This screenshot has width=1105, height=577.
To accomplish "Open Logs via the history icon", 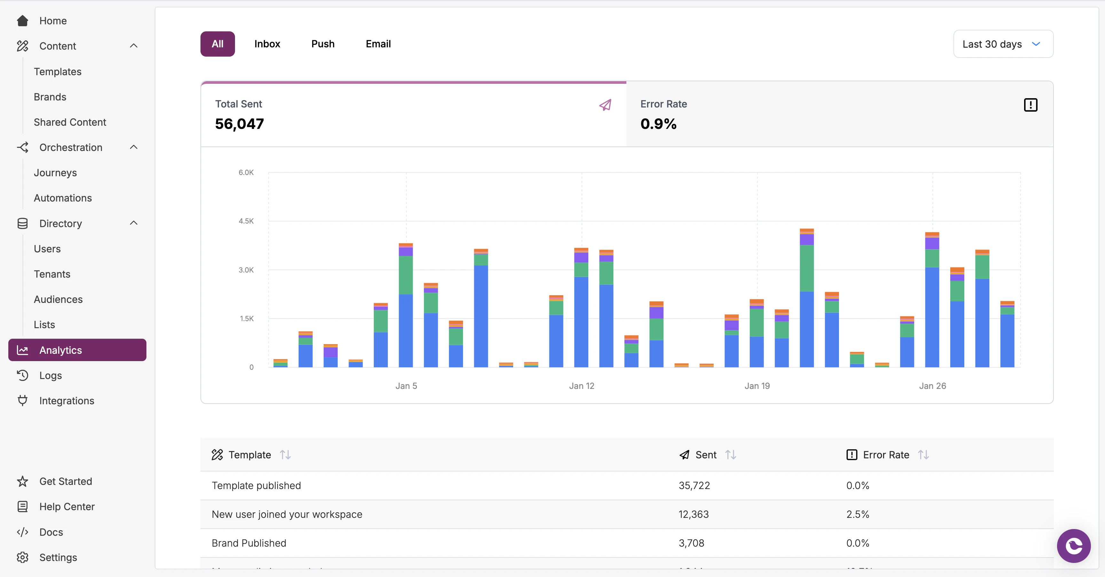I will click(x=22, y=375).
